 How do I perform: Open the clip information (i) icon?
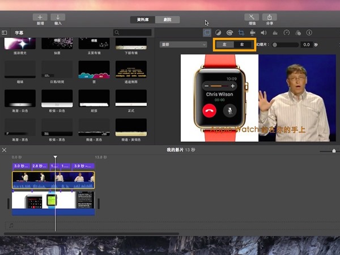pyautogui.click(x=309, y=33)
